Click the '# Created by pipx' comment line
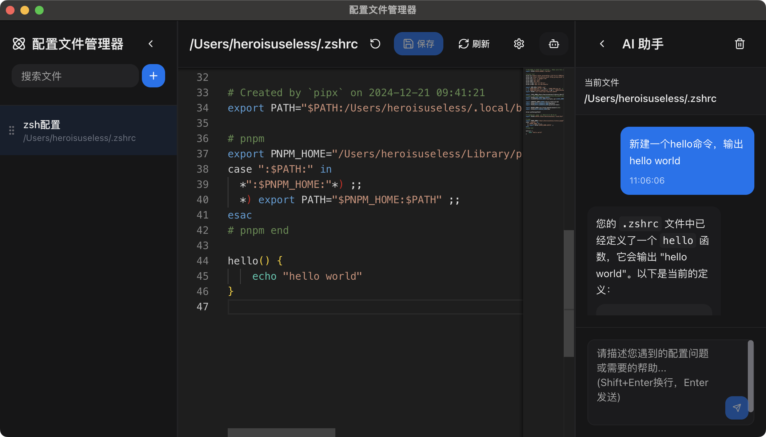The height and width of the screenshot is (437, 766). pyautogui.click(x=356, y=92)
